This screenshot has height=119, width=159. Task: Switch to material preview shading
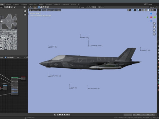pos(150,10)
